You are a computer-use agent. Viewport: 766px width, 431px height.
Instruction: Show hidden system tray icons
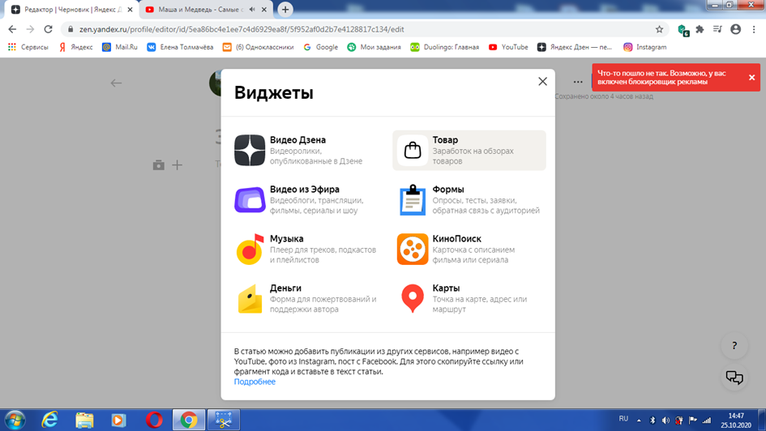point(639,420)
